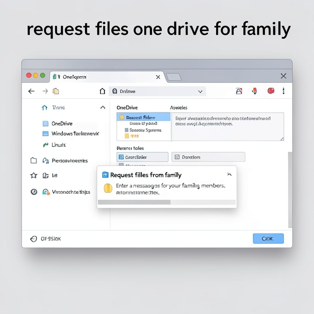Expand the address bar dropdown chevron
Viewport: 314px width, 314px height.
click(x=200, y=91)
